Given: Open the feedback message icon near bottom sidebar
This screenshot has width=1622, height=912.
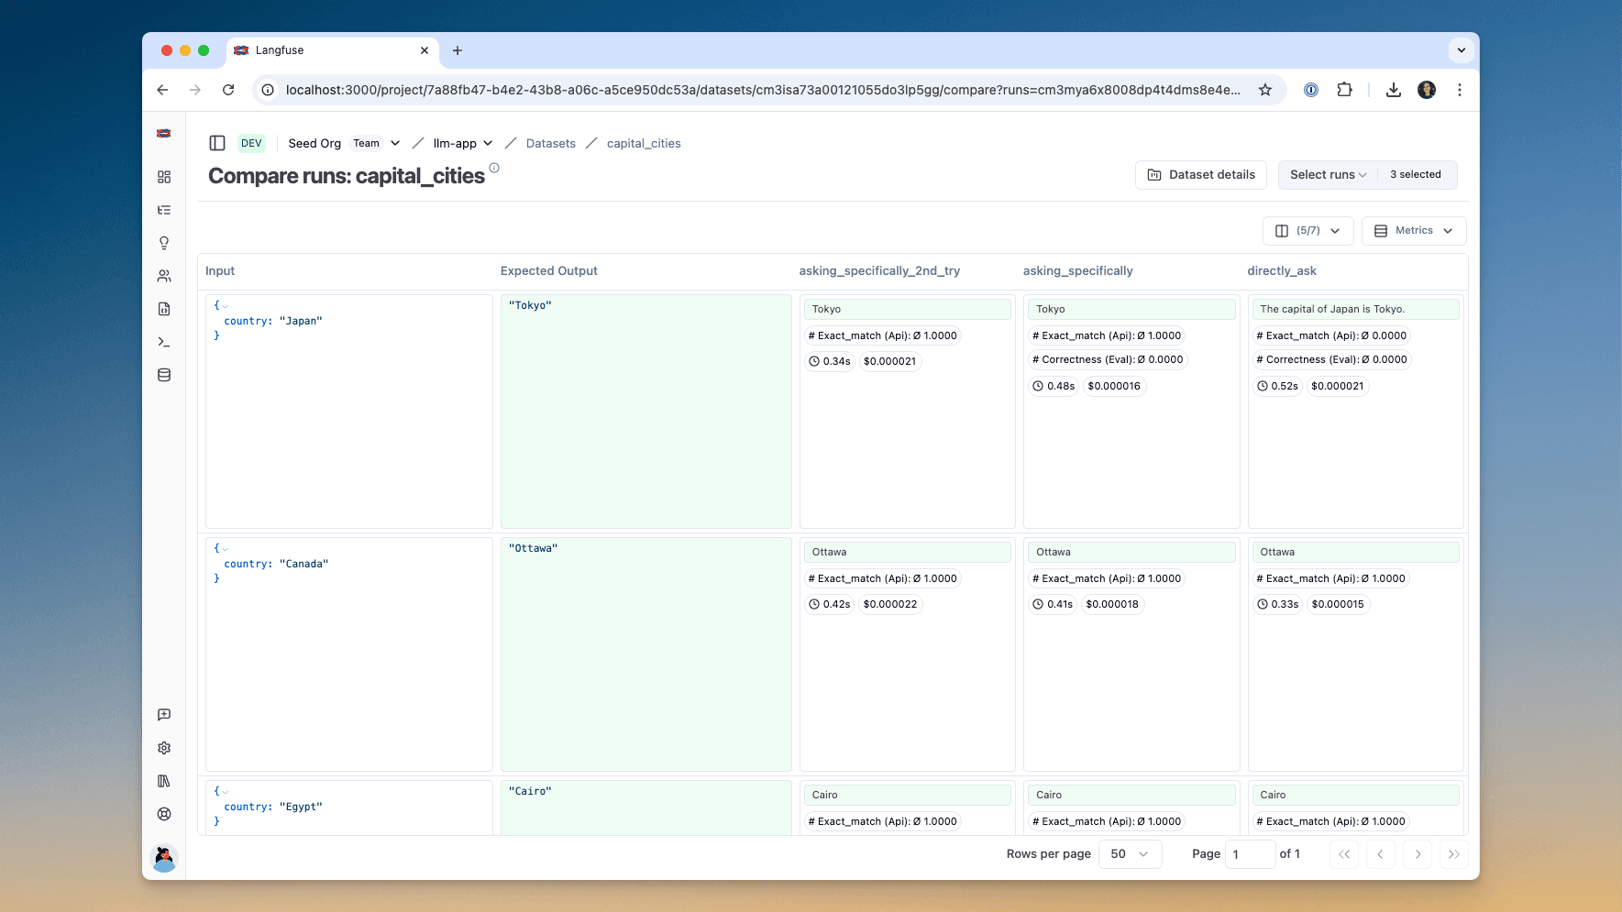Looking at the screenshot, I should [x=164, y=715].
